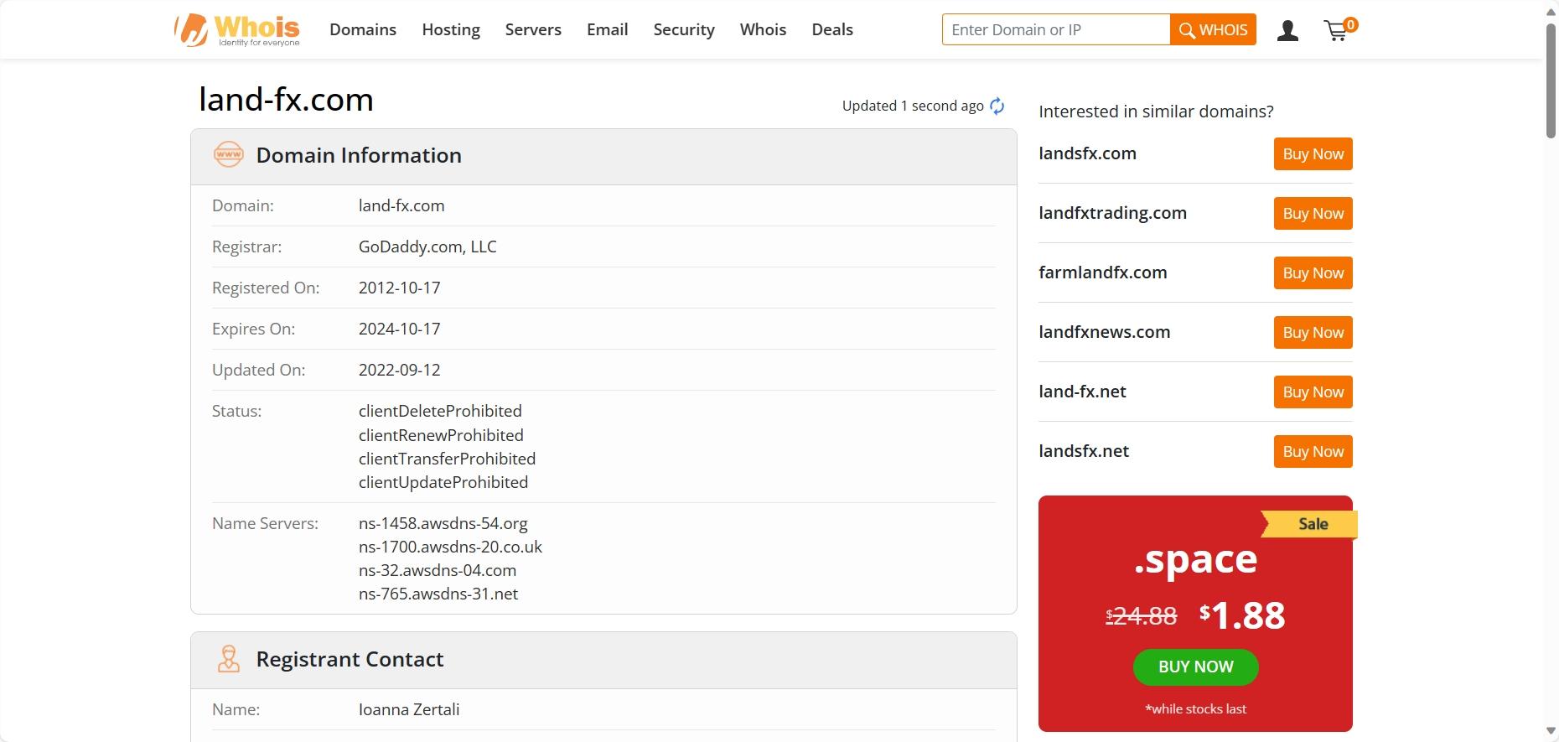Buy Now for landfxtrading.com

(x=1313, y=214)
